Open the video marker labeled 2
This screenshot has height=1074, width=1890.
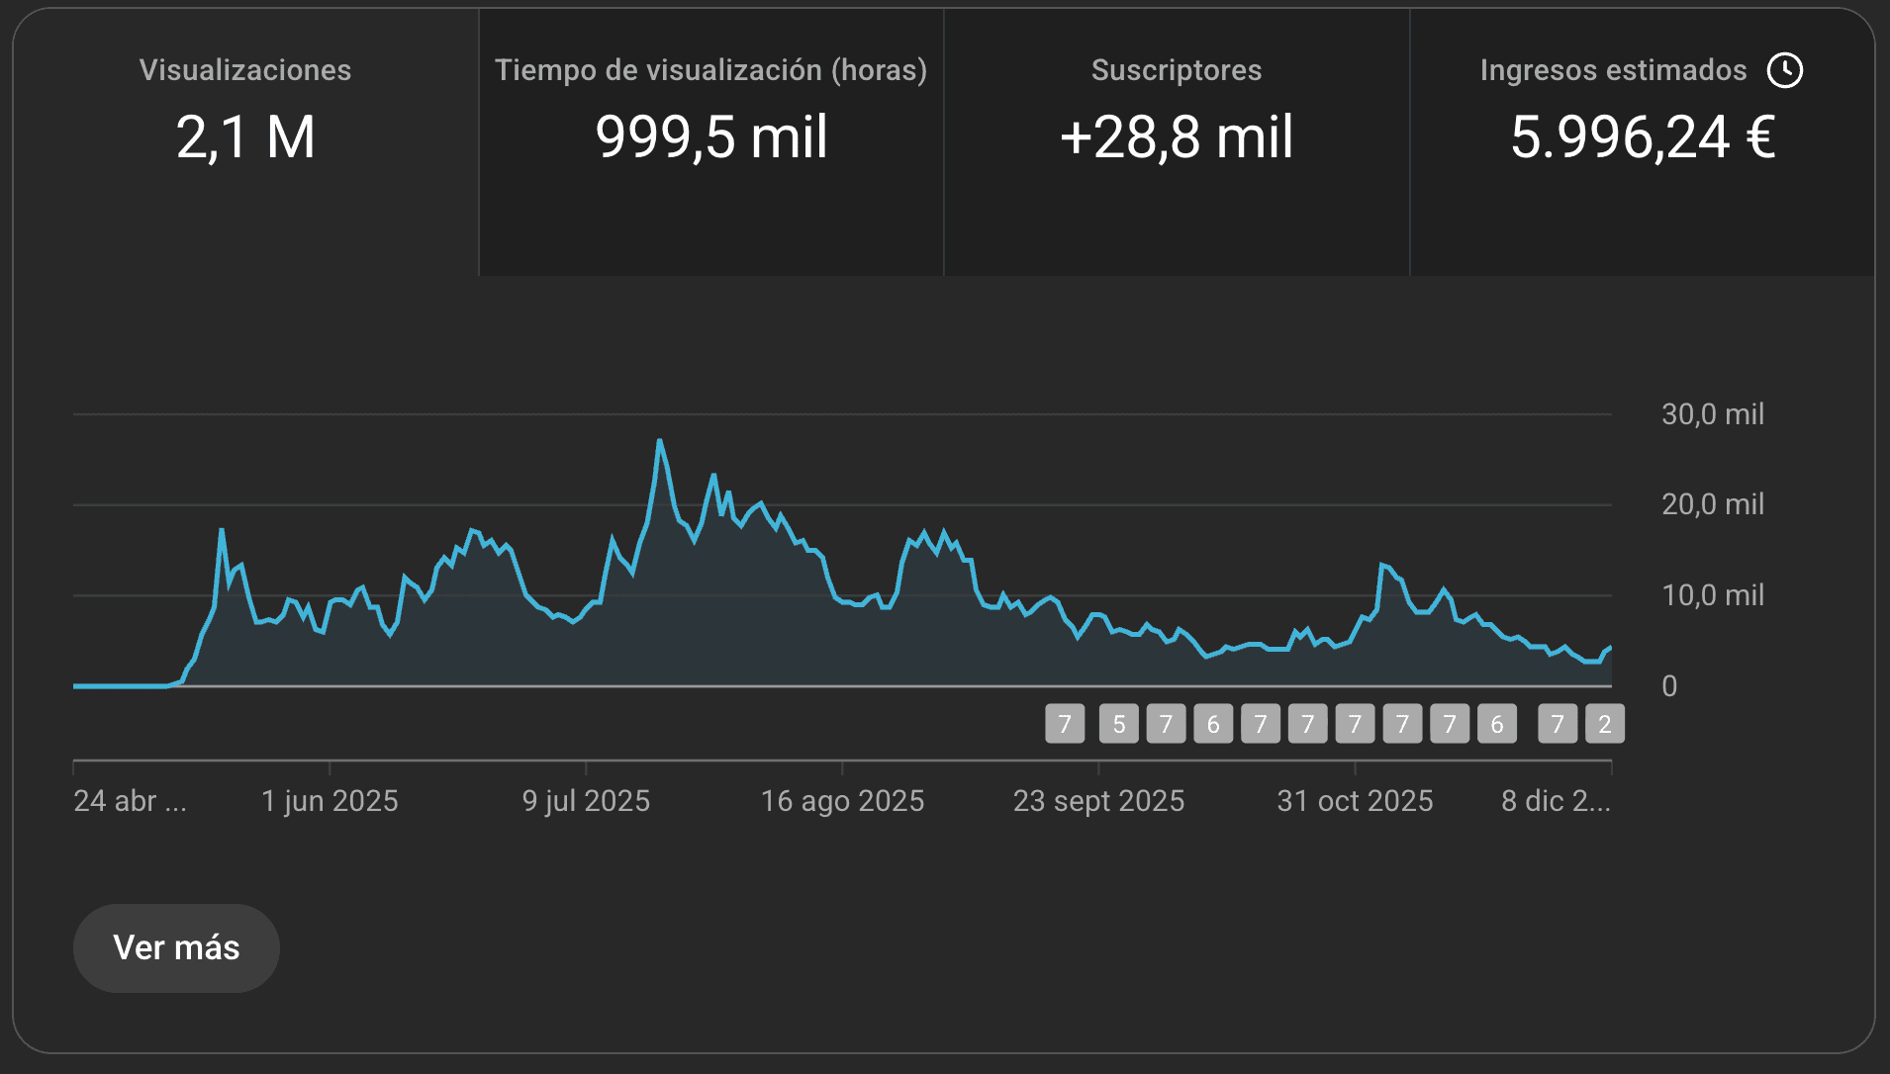[x=1604, y=724]
